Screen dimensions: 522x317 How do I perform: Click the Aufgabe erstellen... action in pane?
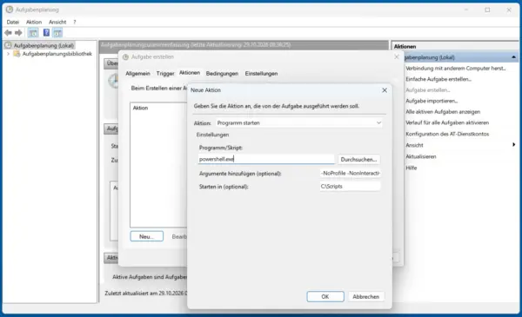428,90
